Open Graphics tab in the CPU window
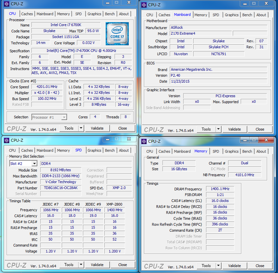Viewport: 278px width, 273px height. tap(94, 14)
